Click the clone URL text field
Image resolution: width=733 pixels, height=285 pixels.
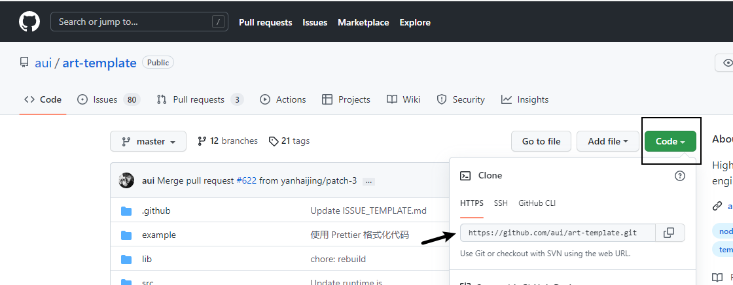558,233
